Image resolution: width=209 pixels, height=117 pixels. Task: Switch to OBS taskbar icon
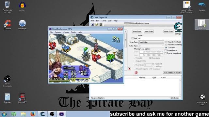[x=52, y=114]
